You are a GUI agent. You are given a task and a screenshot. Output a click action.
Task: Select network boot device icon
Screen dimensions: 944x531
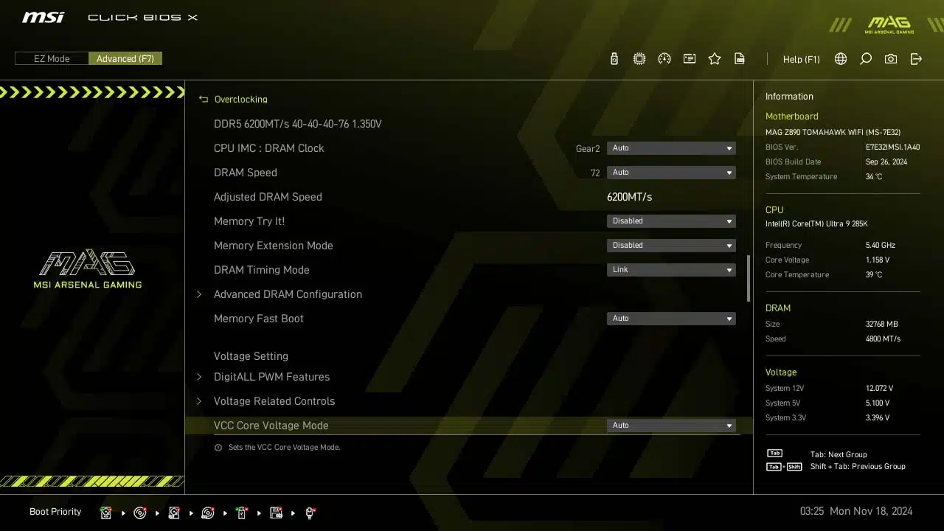click(x=310, y=513)
